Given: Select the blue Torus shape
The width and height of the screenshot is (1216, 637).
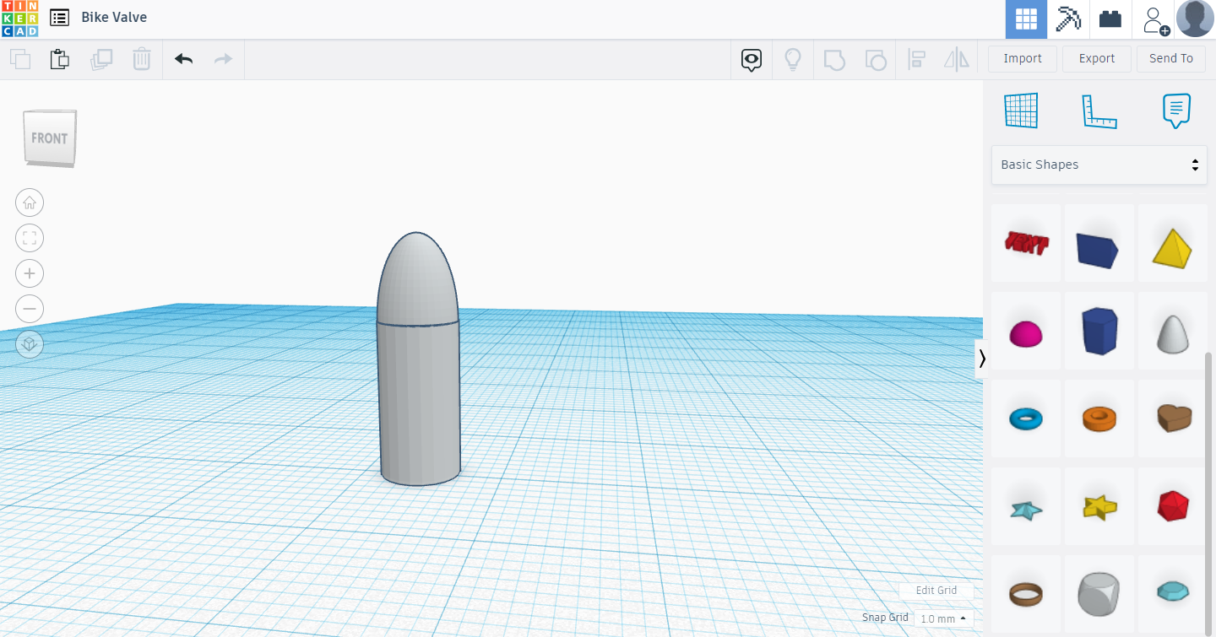Looking at the screenshot, I should tap(1026, 418).
